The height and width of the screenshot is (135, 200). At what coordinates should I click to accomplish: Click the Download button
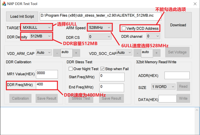point(178,25)
